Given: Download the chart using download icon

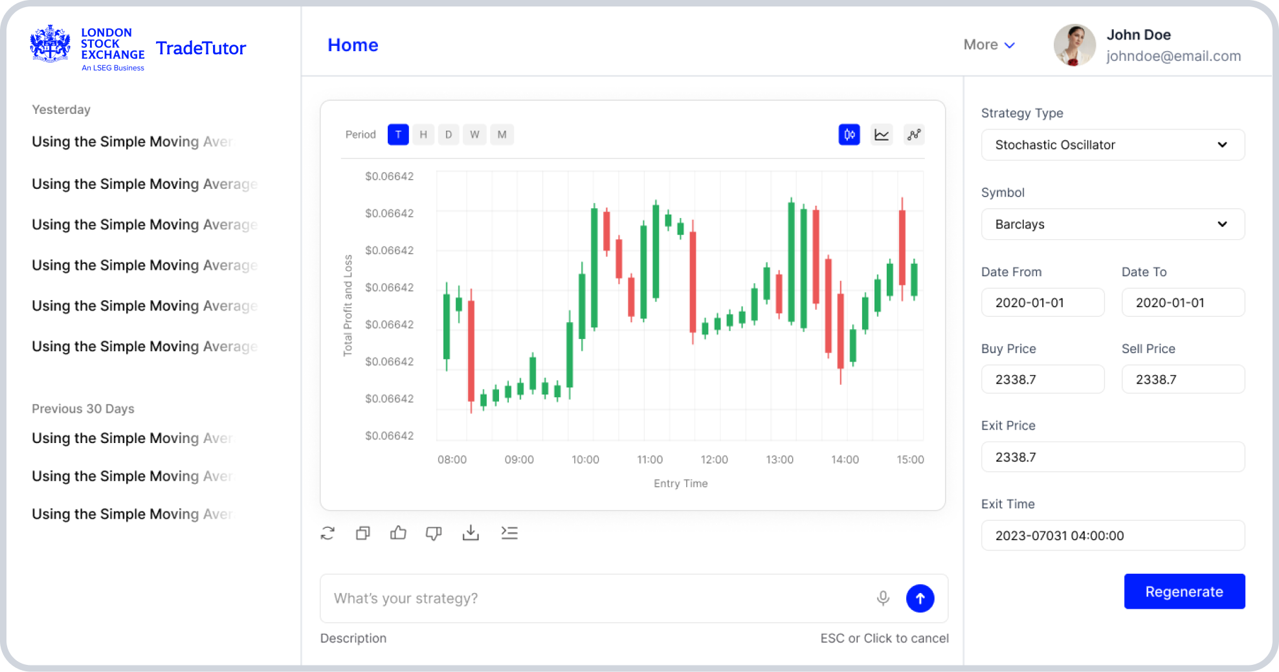Looking at the screenshot, I should point(471,533).
